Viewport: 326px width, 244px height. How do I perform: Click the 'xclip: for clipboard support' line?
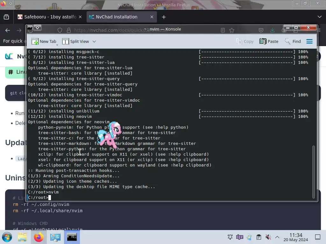click(123, 154)
